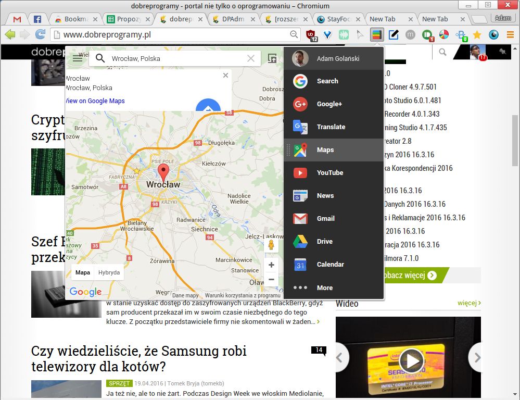Close the Wrocław info card
This screenshot has width=520, height=400.
(225, 76)
